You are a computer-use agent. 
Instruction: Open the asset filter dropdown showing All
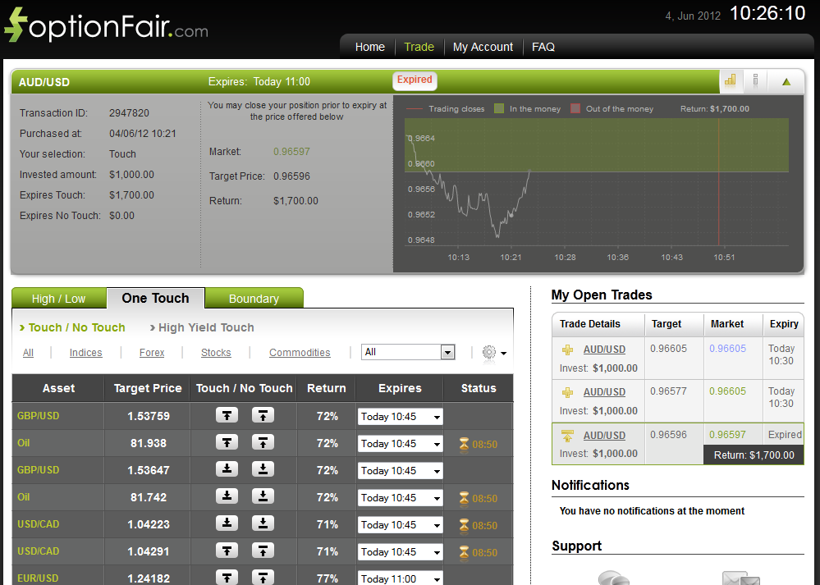click(x=408, y=352)
